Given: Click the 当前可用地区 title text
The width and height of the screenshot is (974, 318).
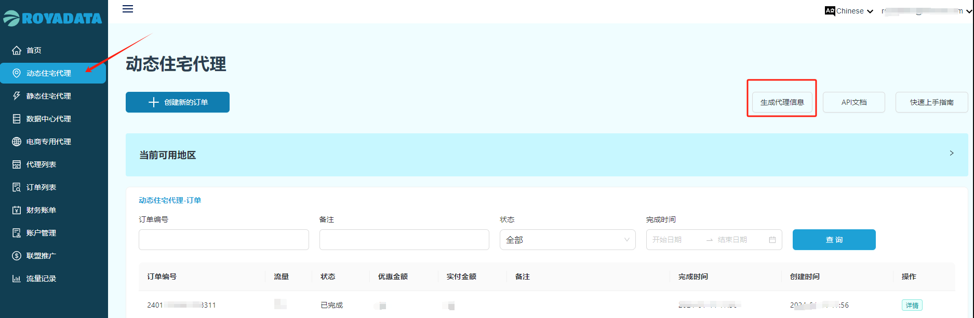Looking at the screenshot, I should point(167,155).
